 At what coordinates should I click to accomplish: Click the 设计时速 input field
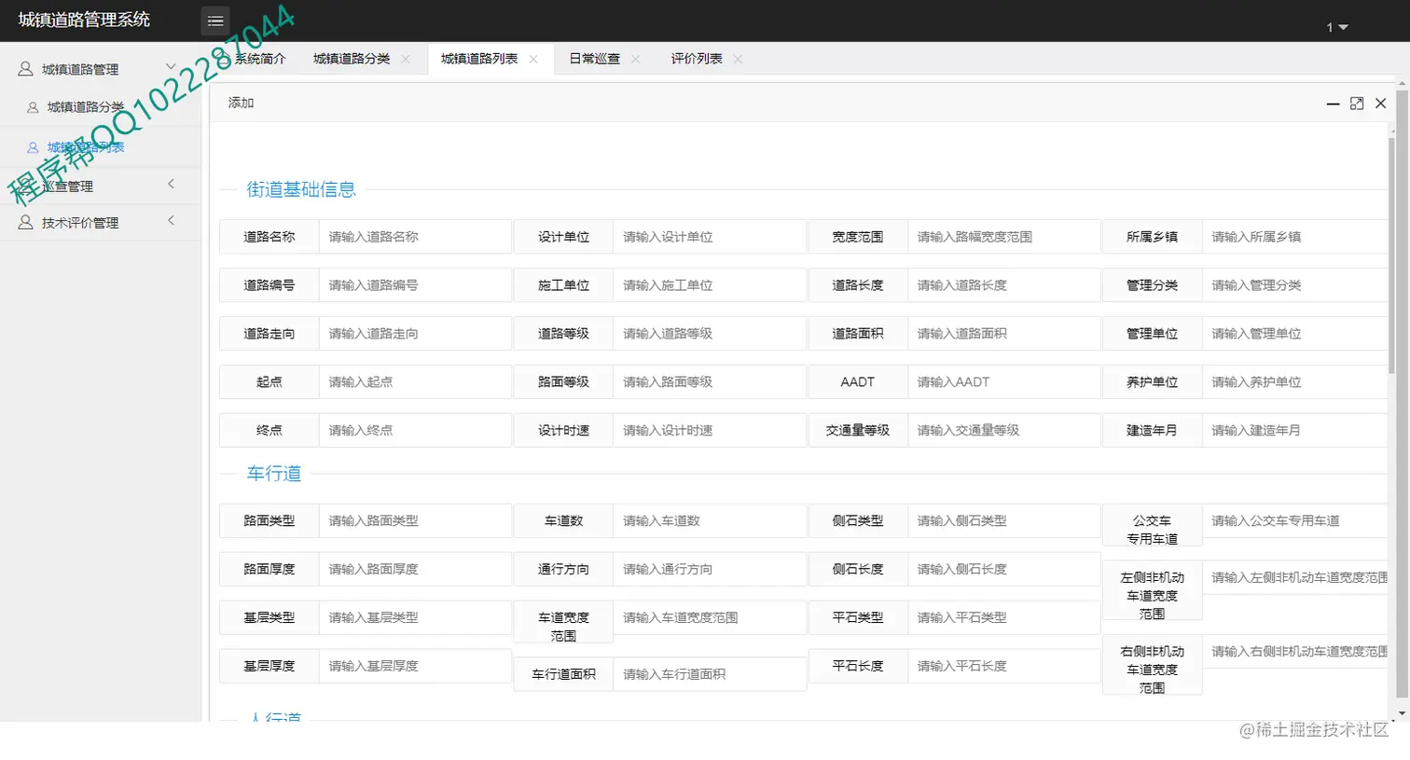tap(710, 431)
